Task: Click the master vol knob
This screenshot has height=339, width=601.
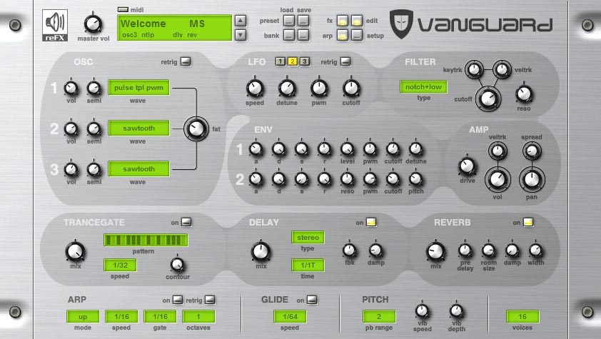Action: click(x=93, y=24)
